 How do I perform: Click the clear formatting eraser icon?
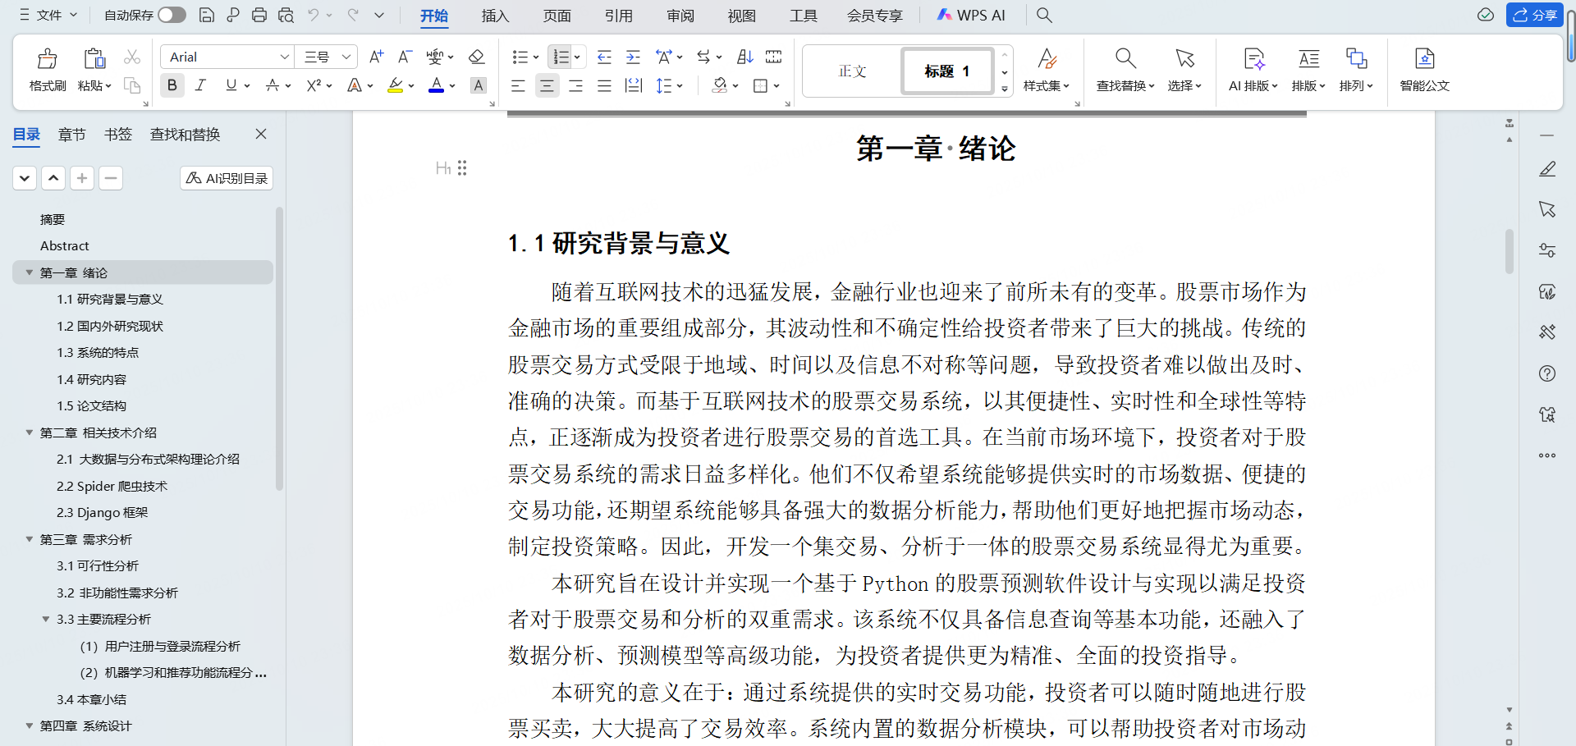click(x=476, y=57)
